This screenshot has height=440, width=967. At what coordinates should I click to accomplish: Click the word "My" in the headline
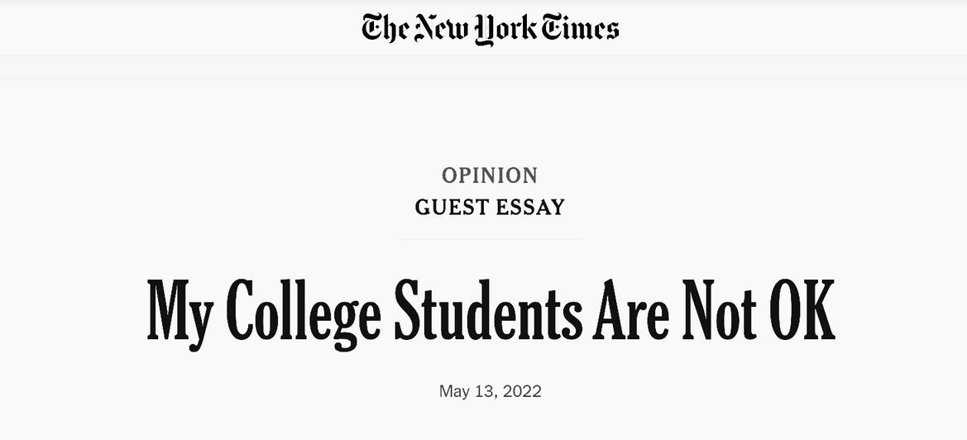coord(180,314)
